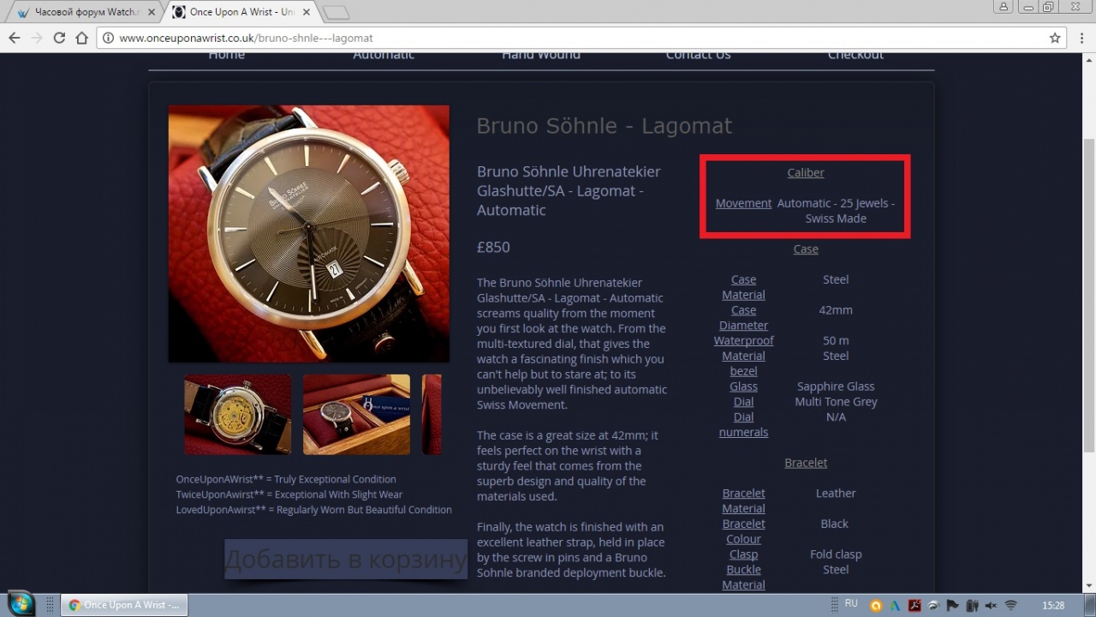Viewport: 1096px width, 617px height.
Task: Click the battery power tray icon
Action: 972,605
